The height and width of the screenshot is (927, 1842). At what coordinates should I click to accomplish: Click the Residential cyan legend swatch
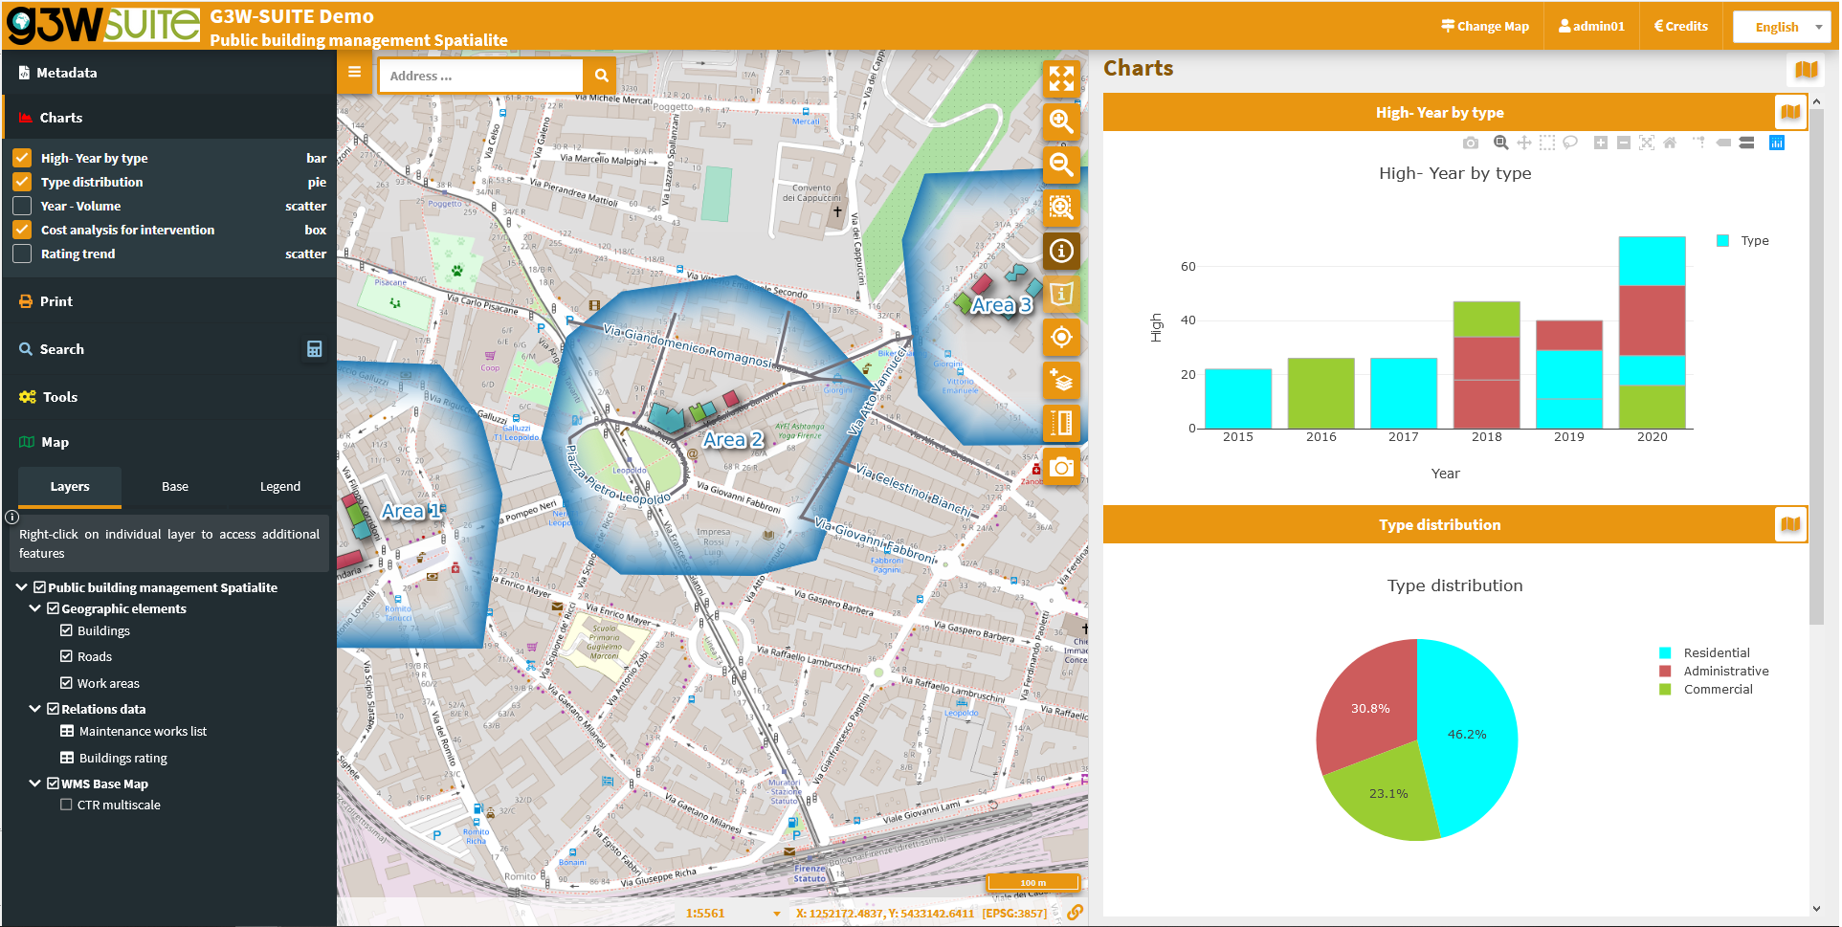pyautogui.click(x=1665, y=652)
